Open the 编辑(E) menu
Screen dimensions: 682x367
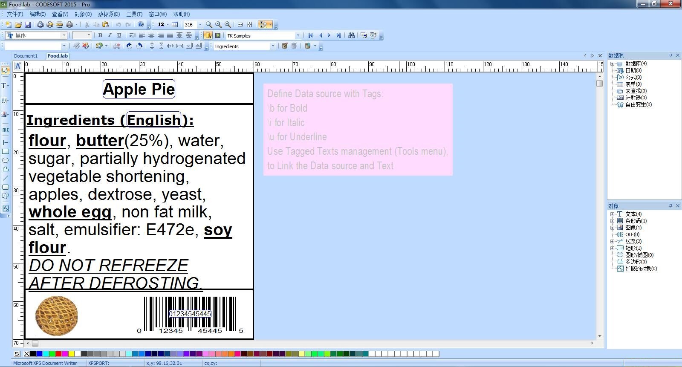38,14
